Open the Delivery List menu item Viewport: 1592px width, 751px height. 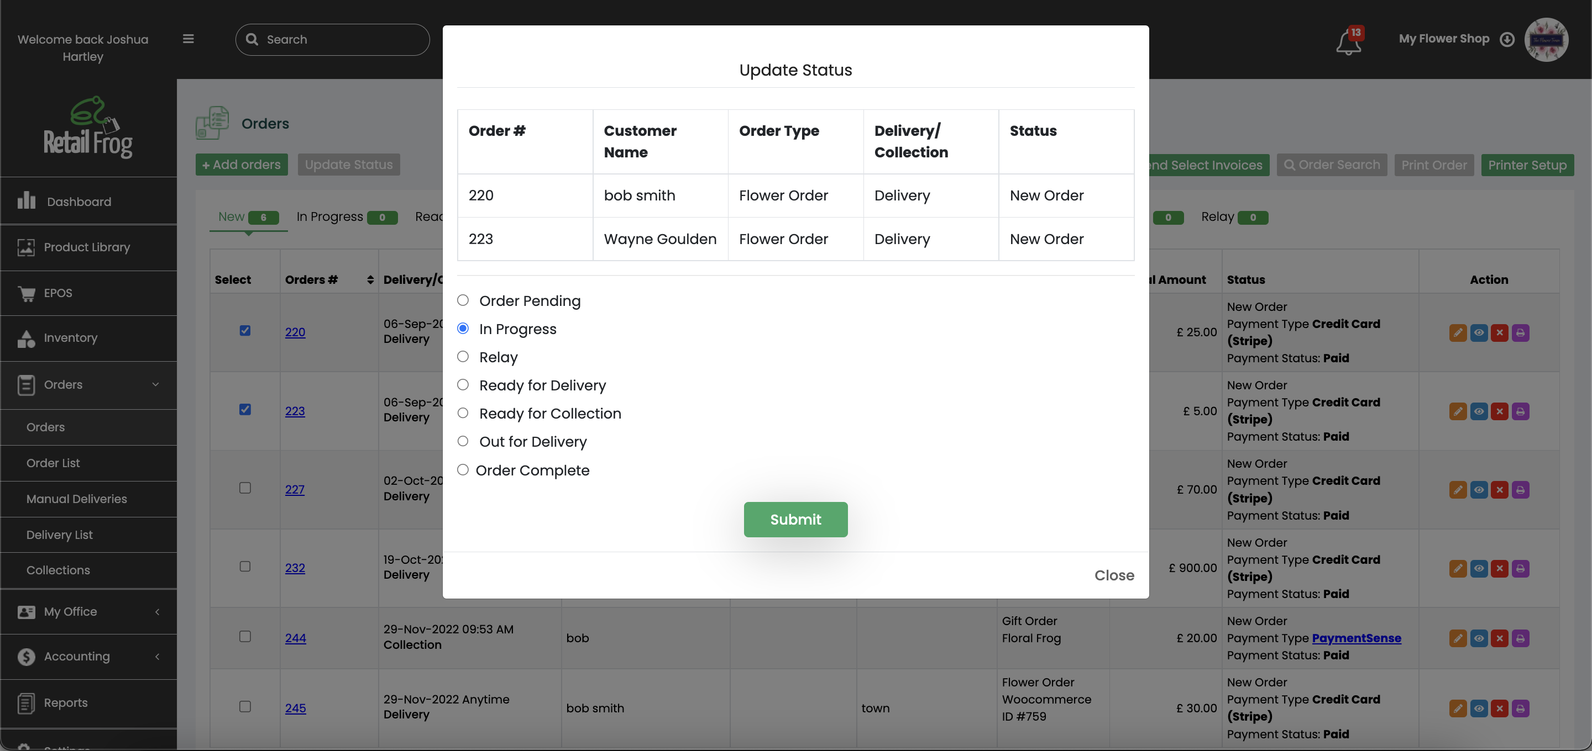59,534
